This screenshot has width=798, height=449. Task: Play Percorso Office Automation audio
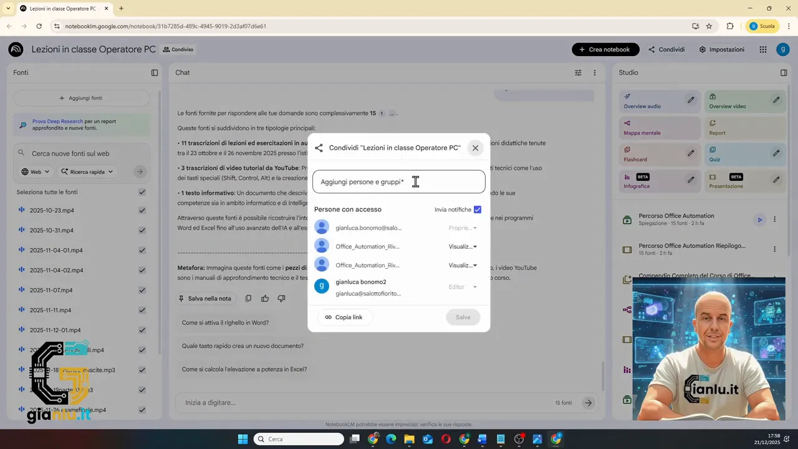[x=759, y=220]
